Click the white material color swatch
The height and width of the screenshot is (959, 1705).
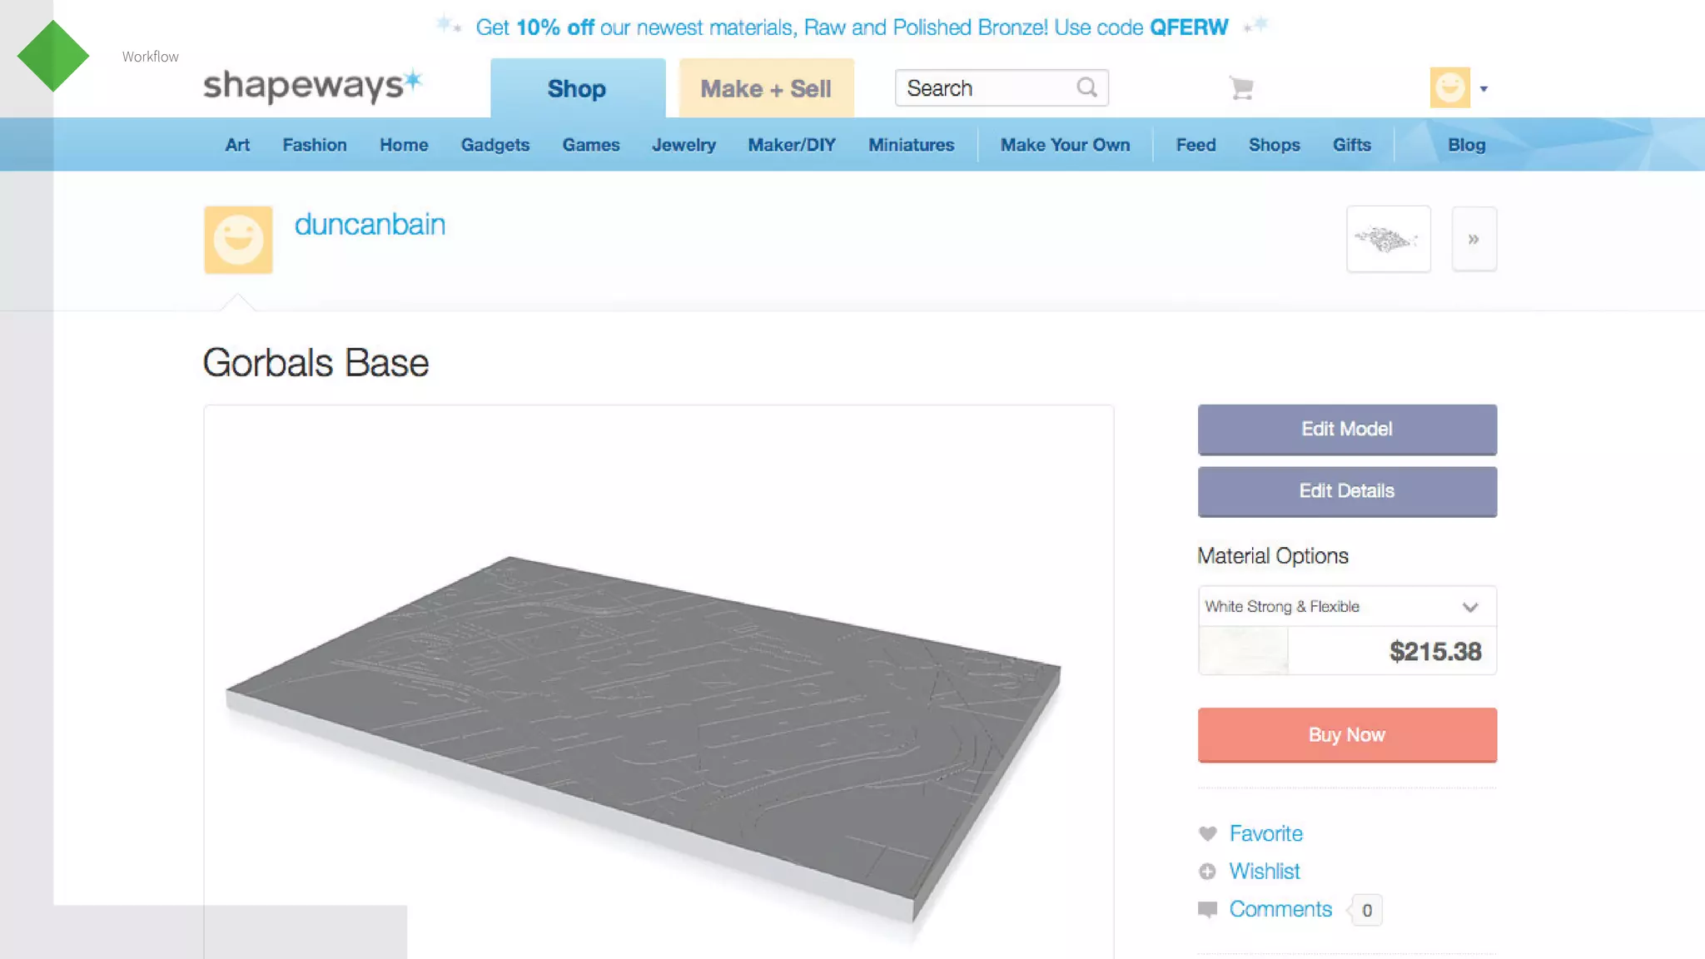click(1243, 651)
